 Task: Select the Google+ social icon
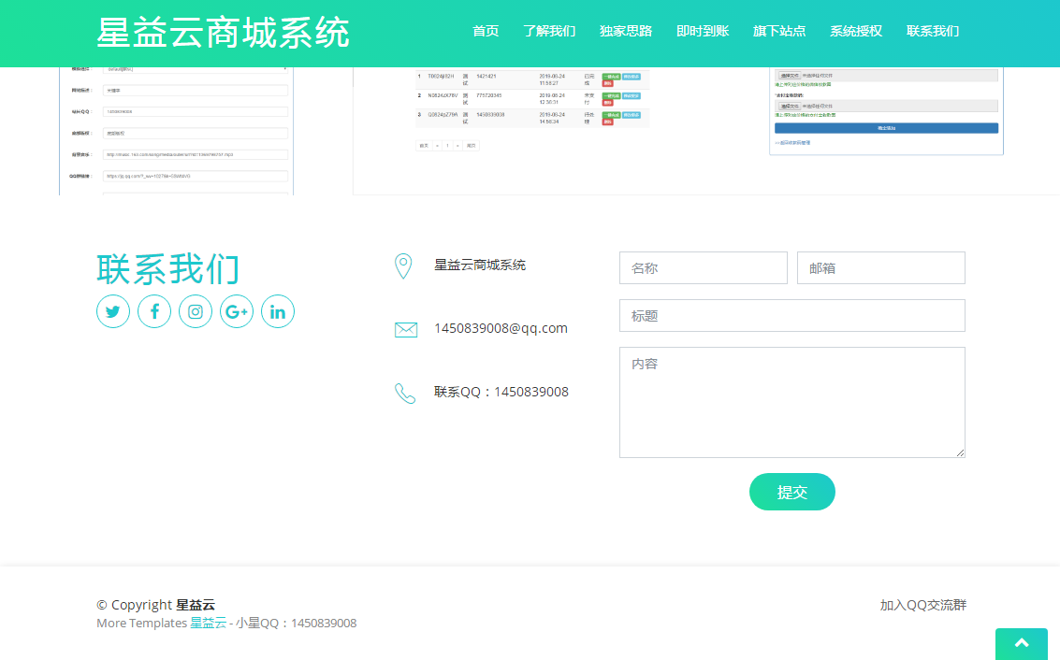click(x=237, y=311)
